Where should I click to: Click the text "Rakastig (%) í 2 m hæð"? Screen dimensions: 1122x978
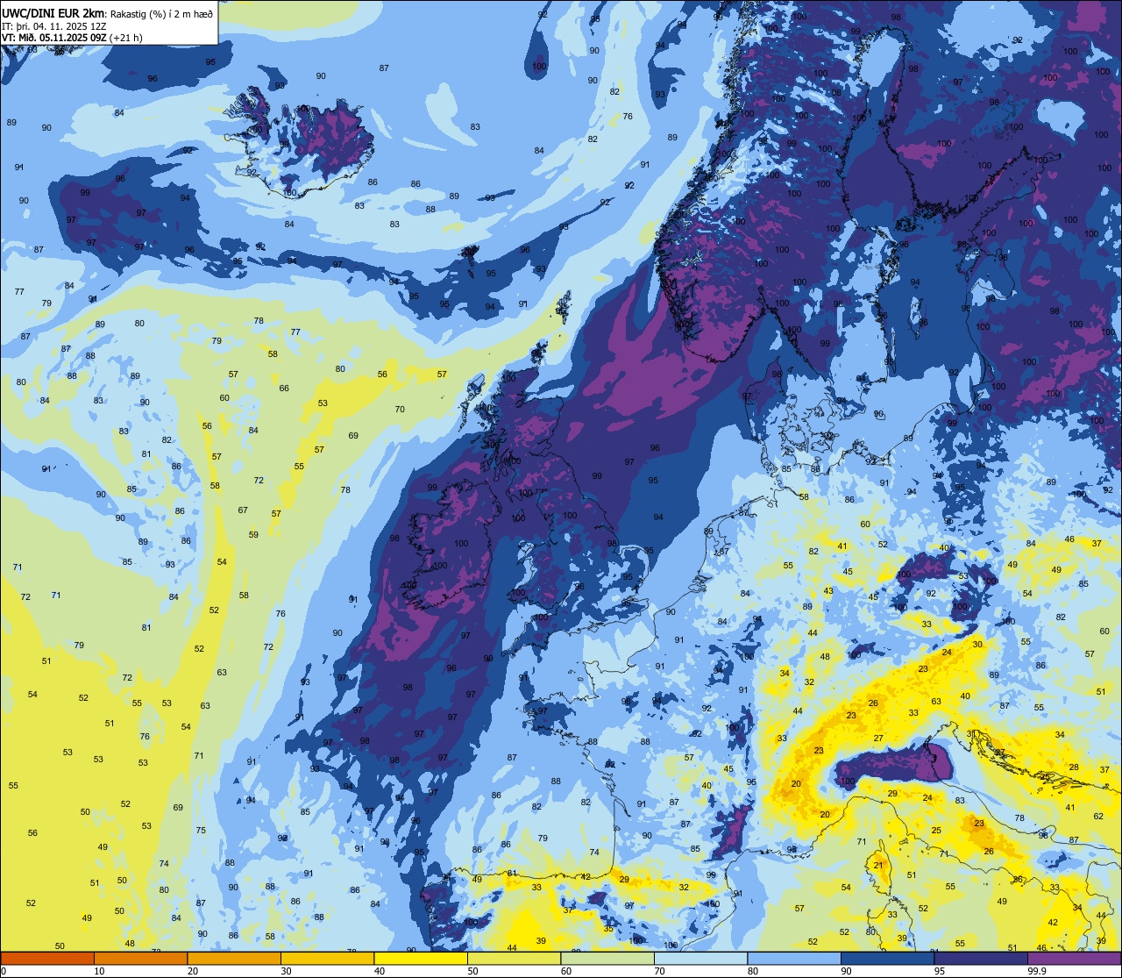161,13
